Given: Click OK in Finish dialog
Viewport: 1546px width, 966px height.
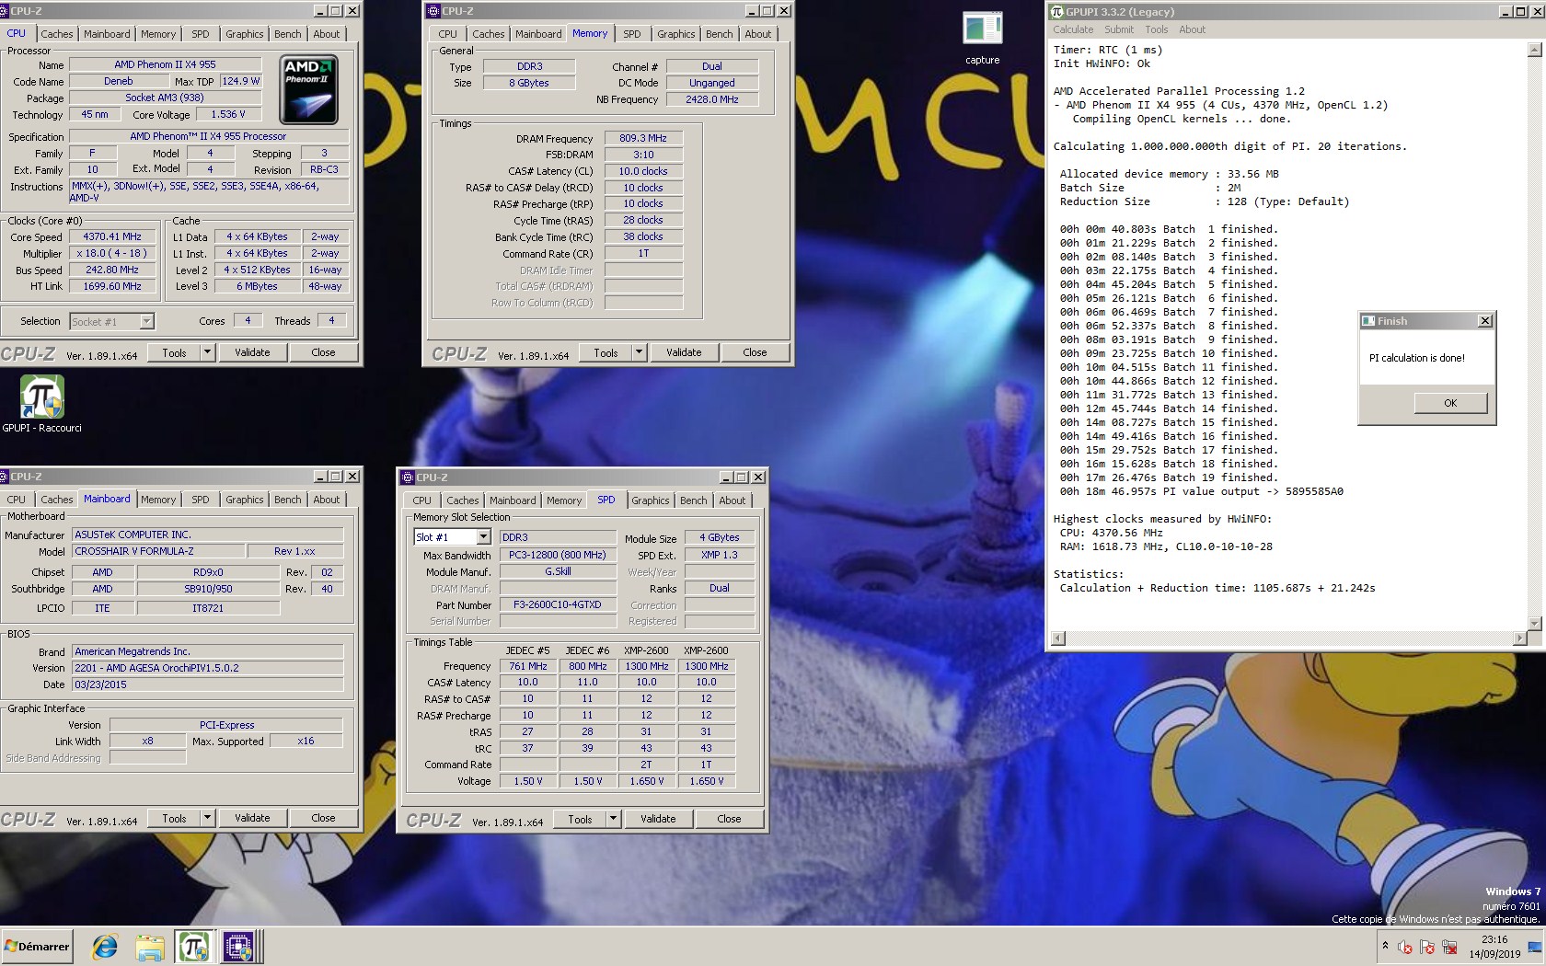Looking at the screenshot, I should [x=1450, y=403].
